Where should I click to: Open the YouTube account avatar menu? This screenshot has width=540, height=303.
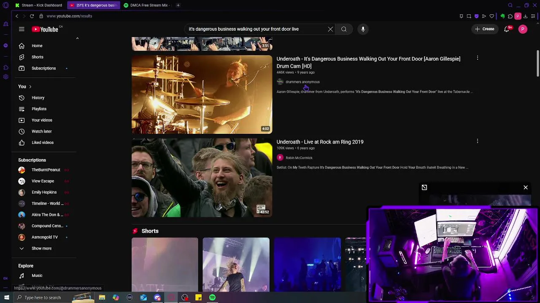523,29
